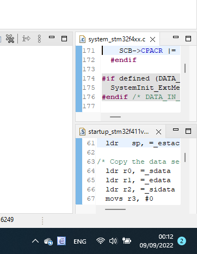This screenshot has height=254, width=197.
Task: Click the S file icon on startup tab
Action: click(x=83, y=132)
